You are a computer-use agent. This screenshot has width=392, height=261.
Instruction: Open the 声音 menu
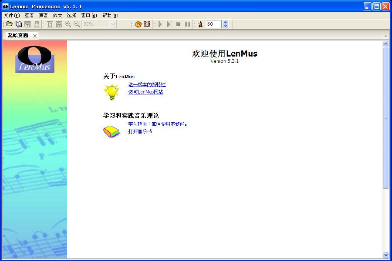[43, 15]
